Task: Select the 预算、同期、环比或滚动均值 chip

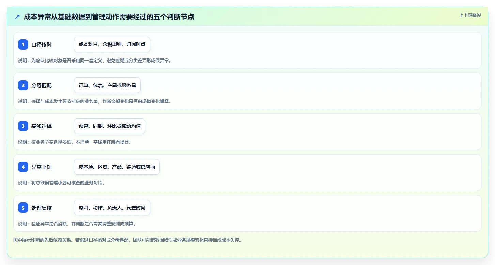Action: tap(110, 126)
